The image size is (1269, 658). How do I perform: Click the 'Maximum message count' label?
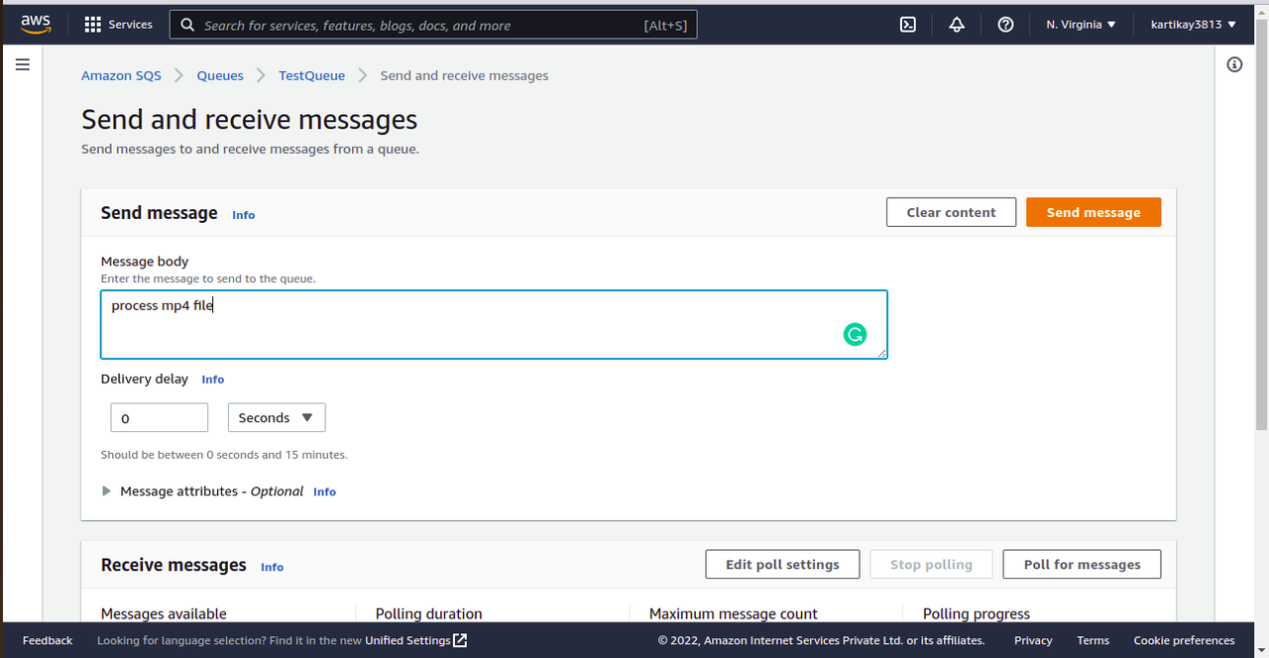tap(734, 614)
